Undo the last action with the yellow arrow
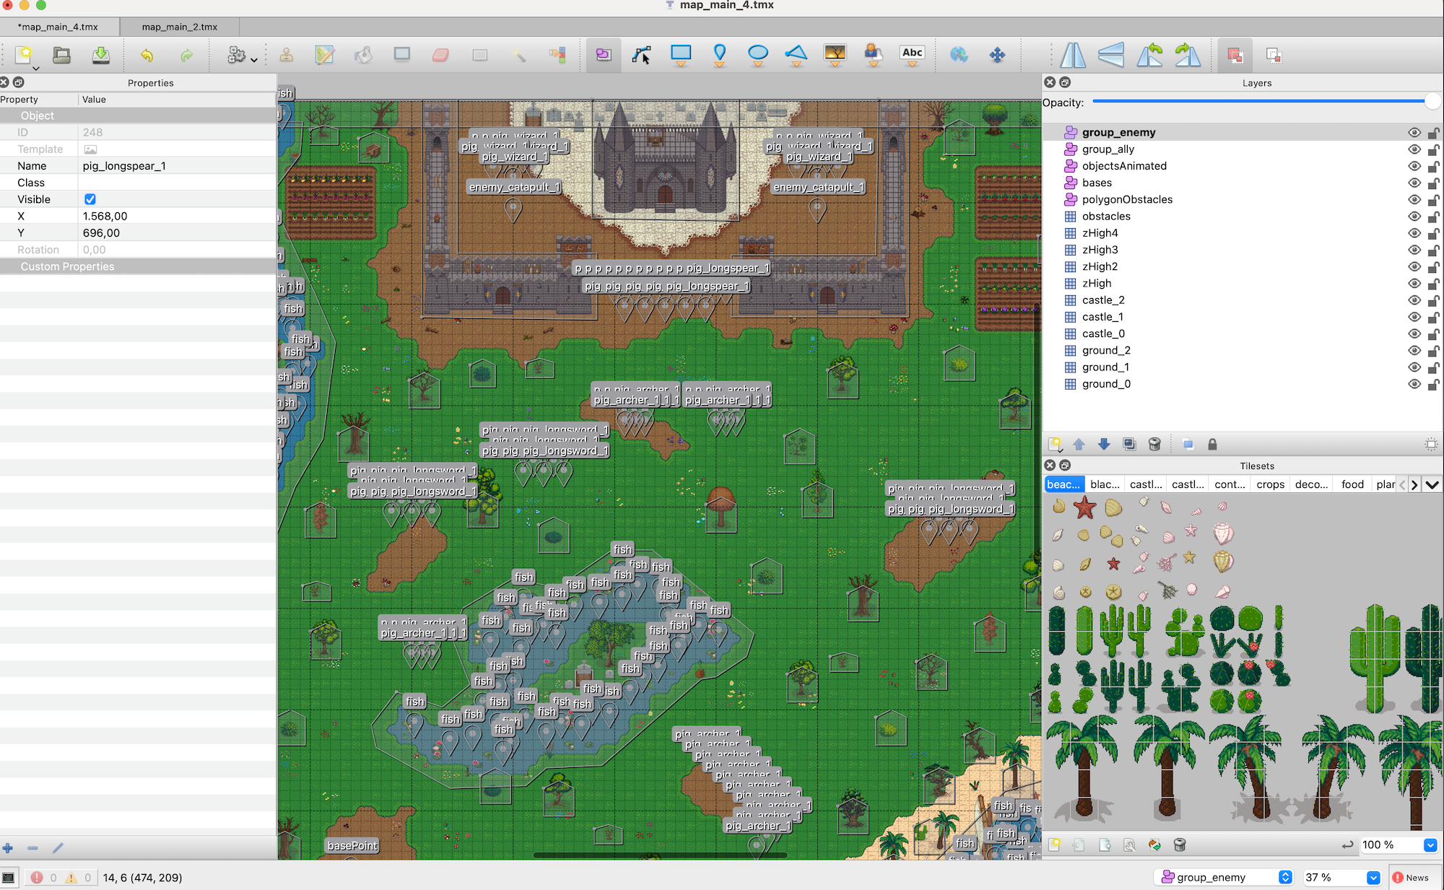Screen dimensions: 1444x890 147,55
